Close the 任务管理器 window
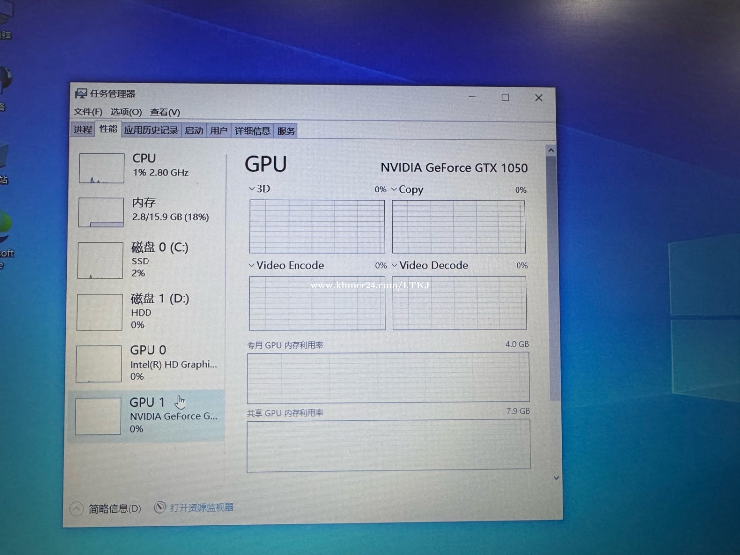740x555 pixels. point(539,98)
